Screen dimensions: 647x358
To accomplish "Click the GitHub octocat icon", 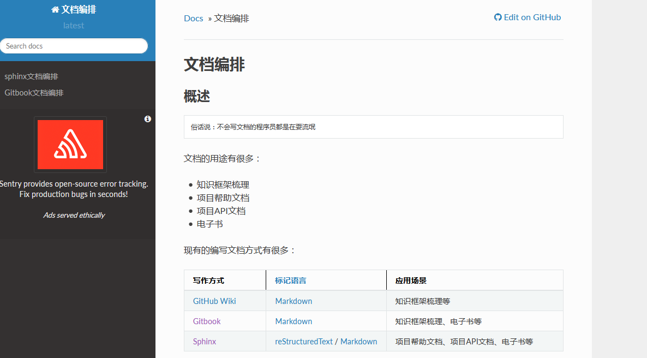I will click(x=498, y=17).
